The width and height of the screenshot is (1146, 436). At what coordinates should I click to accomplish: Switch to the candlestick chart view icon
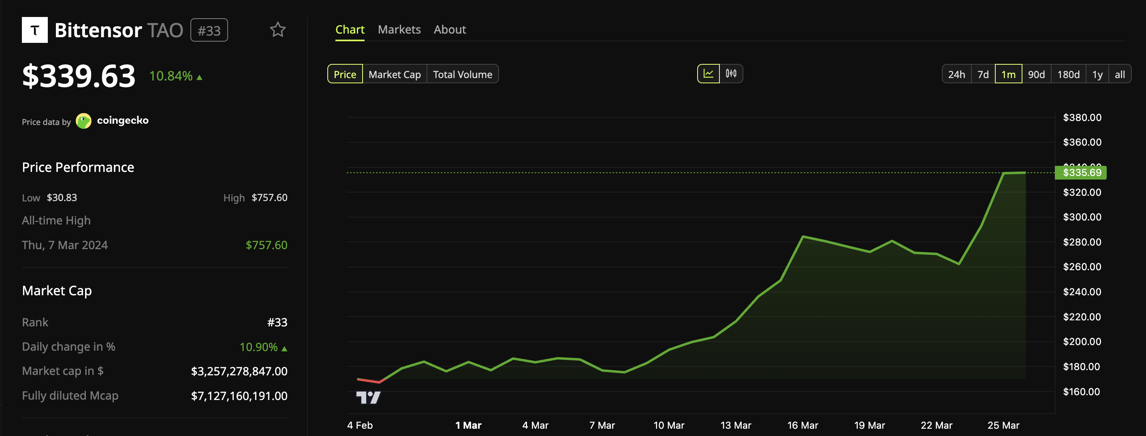point(731,74)
